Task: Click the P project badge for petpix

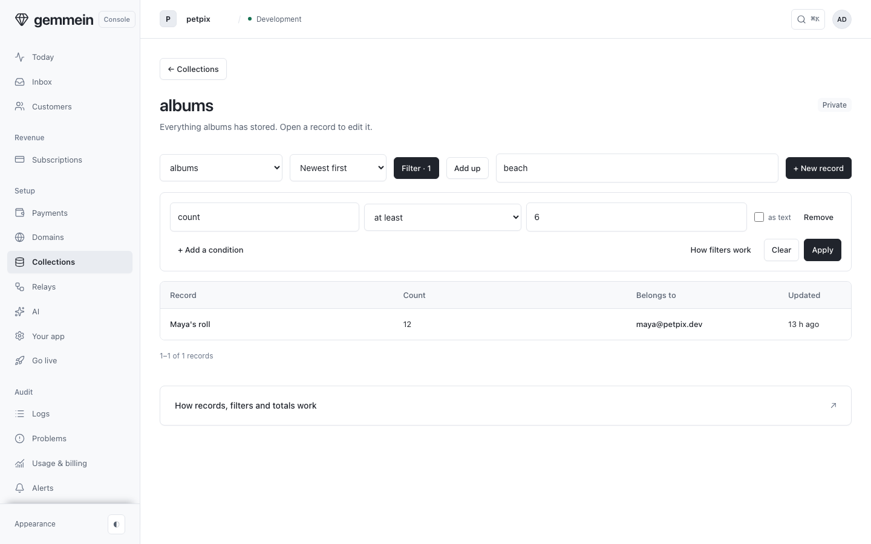Action: [x=168, y=19]
